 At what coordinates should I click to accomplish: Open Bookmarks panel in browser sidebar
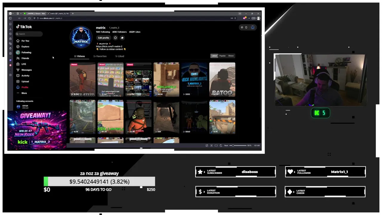click(x=10, y=24)
